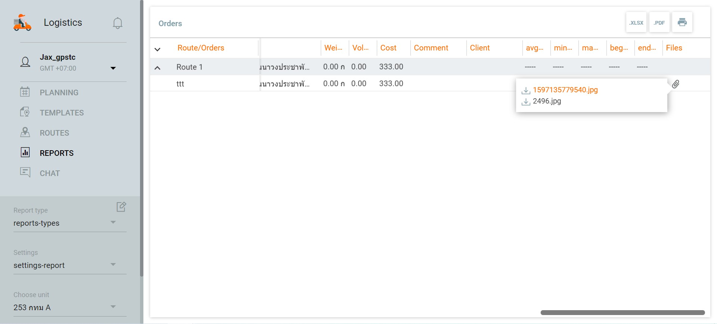Expand the Choose unit dropdown

[113, 307]
